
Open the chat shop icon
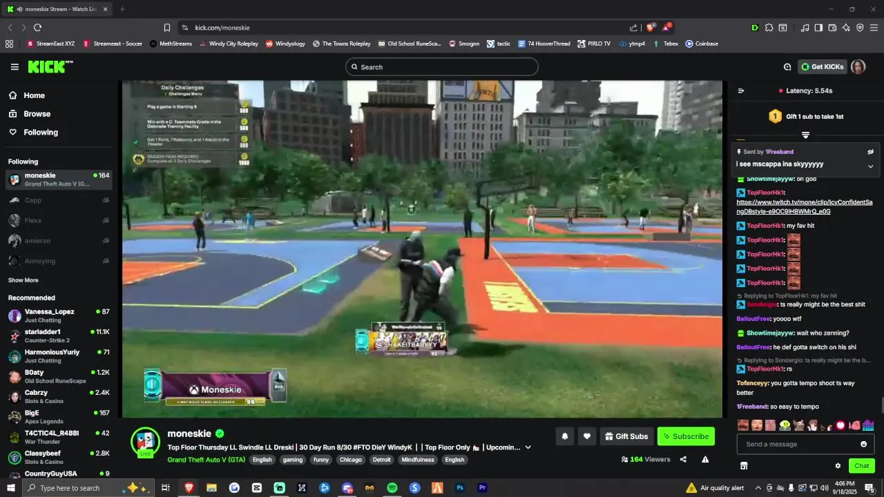click(x=744, y=466)
